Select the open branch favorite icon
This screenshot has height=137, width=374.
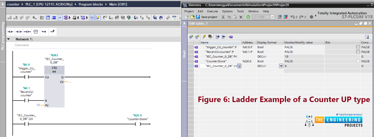pyautogui.click(x=44, y=32)
